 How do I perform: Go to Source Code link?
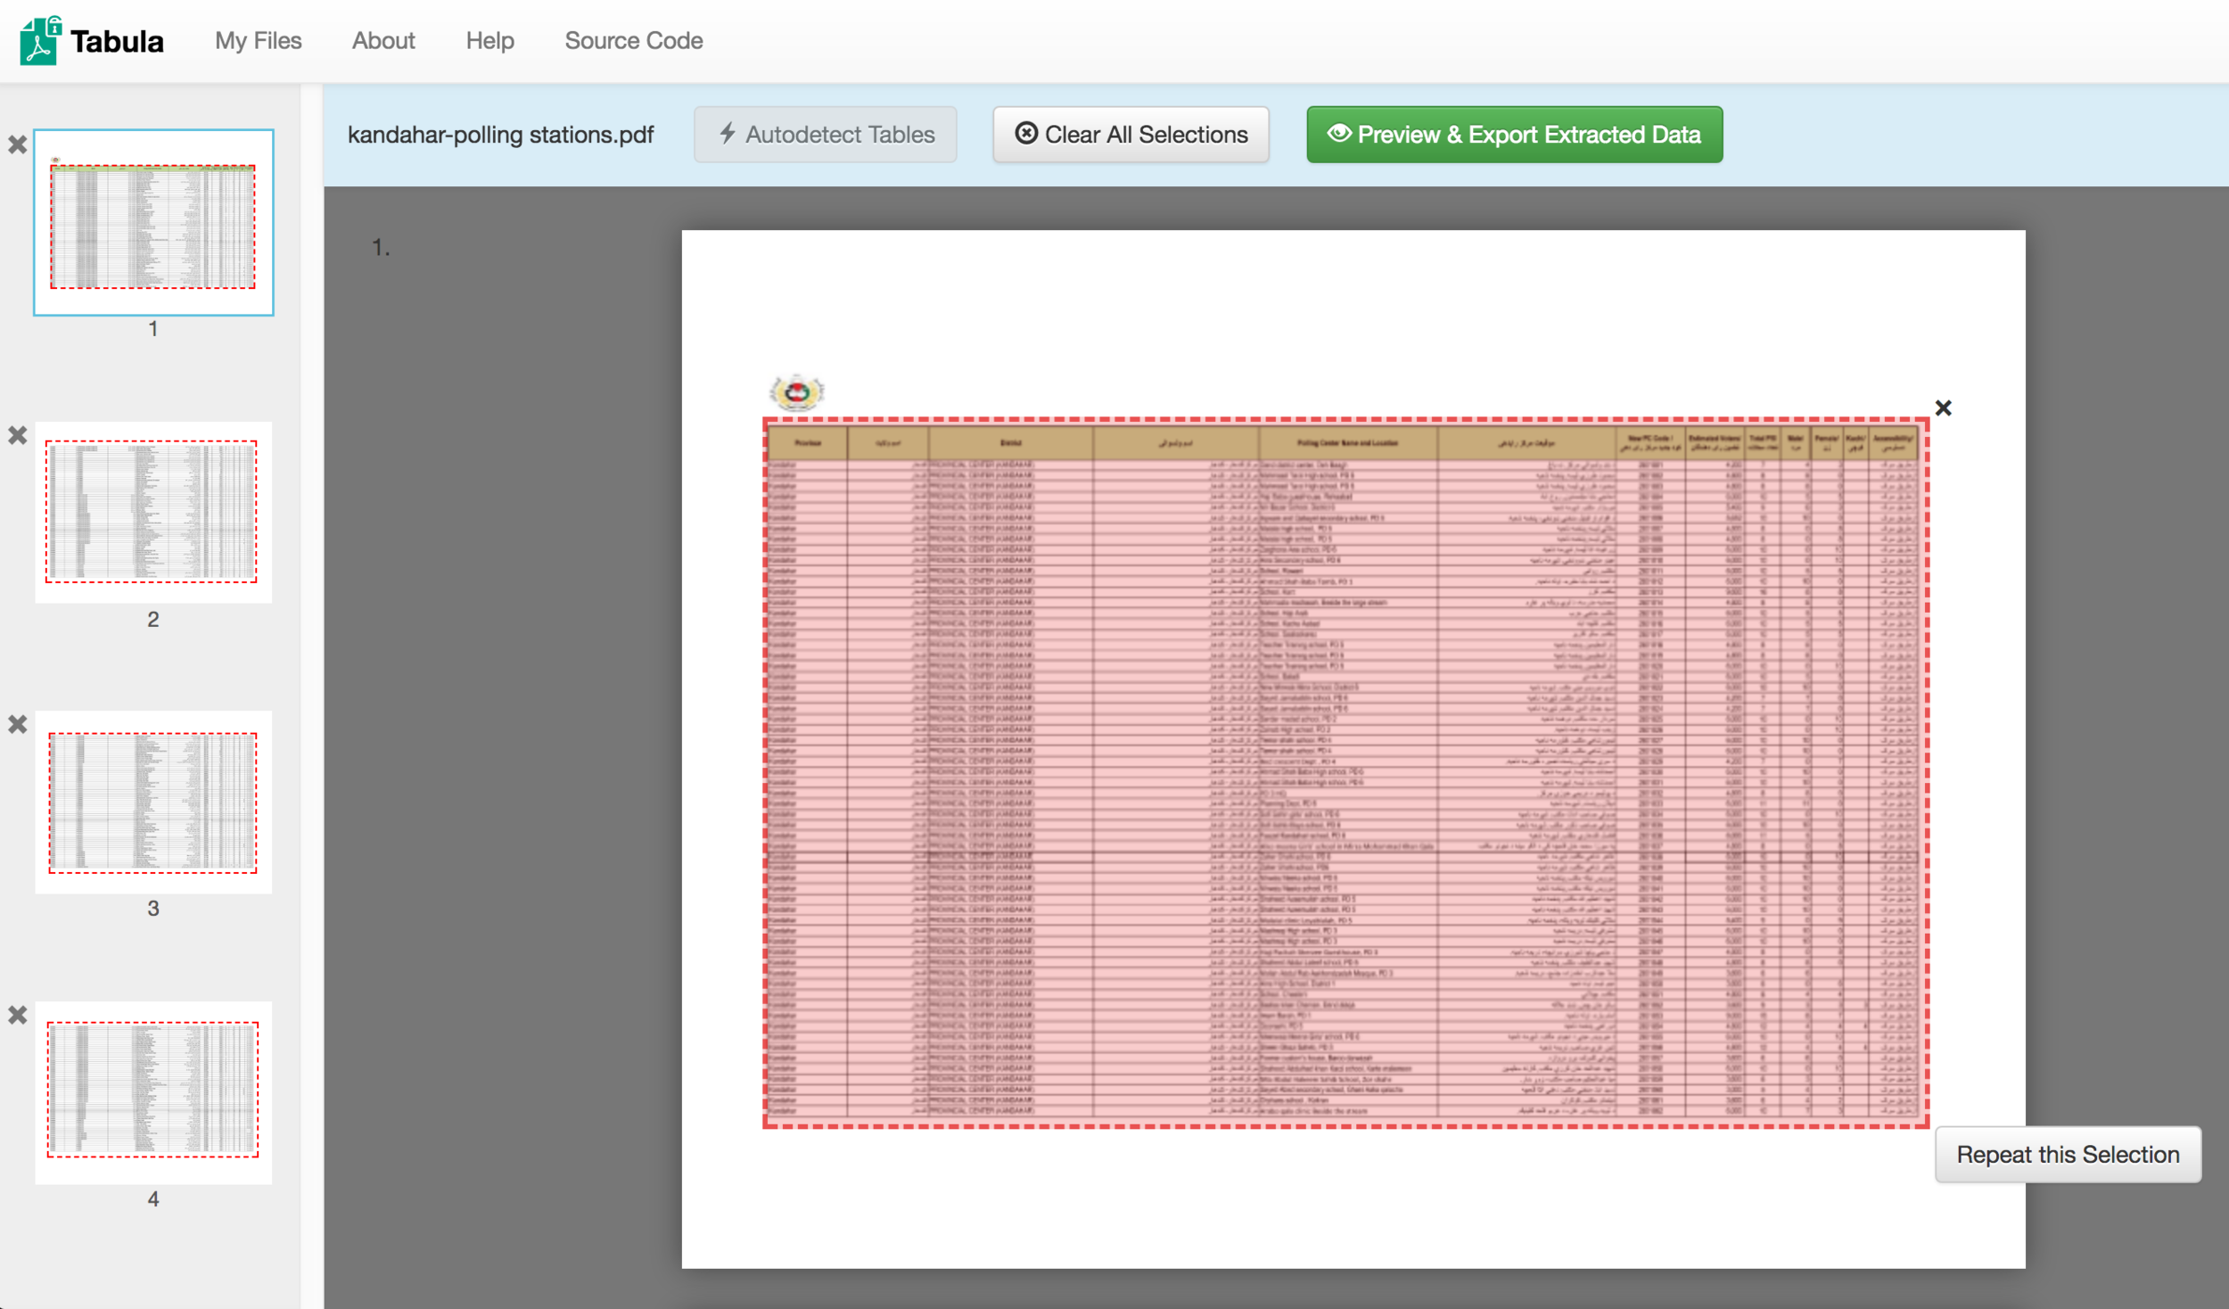633,41
